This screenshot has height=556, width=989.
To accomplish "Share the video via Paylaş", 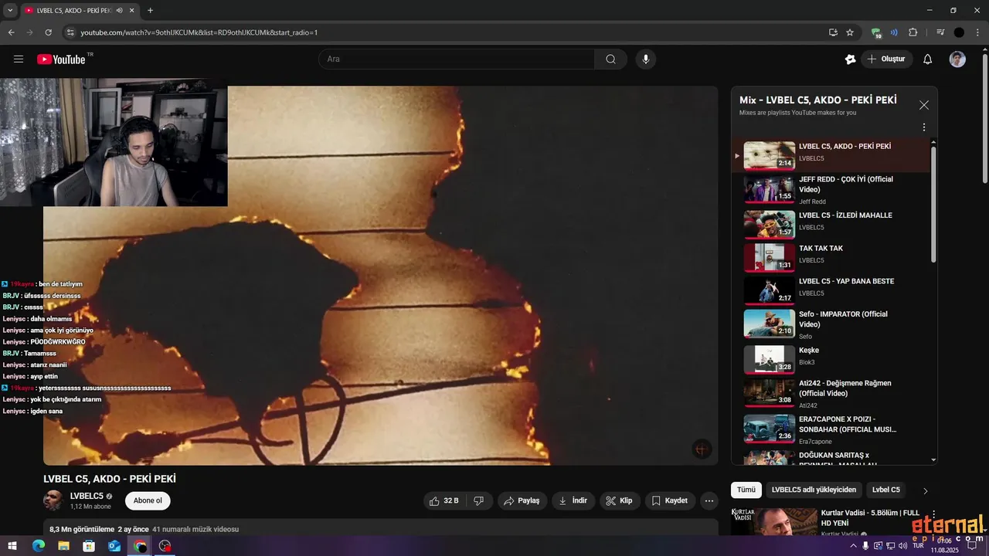I will pyautogui.click(x=522, y=500).
